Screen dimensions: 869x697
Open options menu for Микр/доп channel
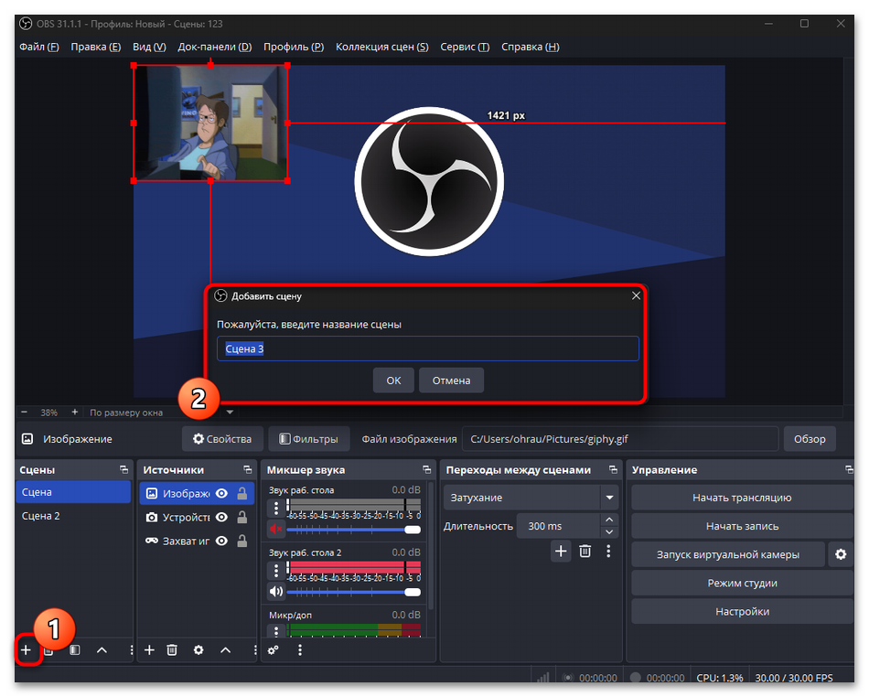click(x=276, y=631)
